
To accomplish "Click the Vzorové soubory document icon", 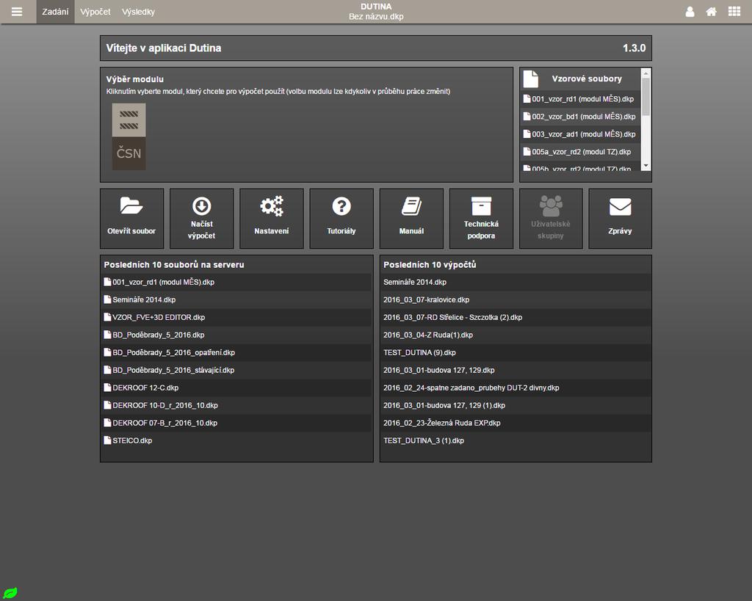I will click(530, 79).
